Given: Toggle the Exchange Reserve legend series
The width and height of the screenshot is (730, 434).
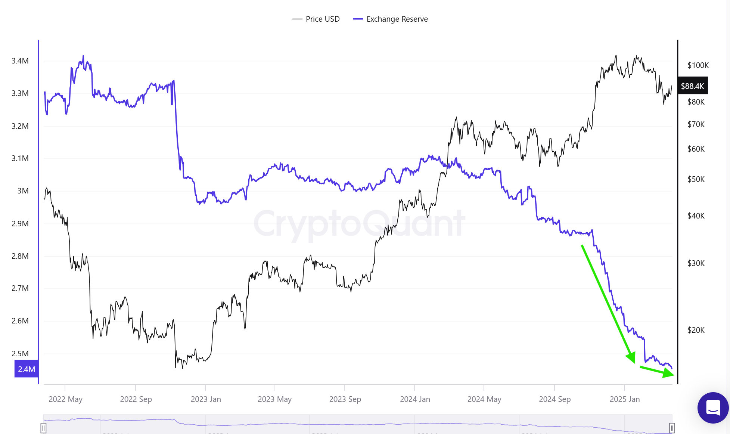Looking at the screenshot, I should 397,19.
